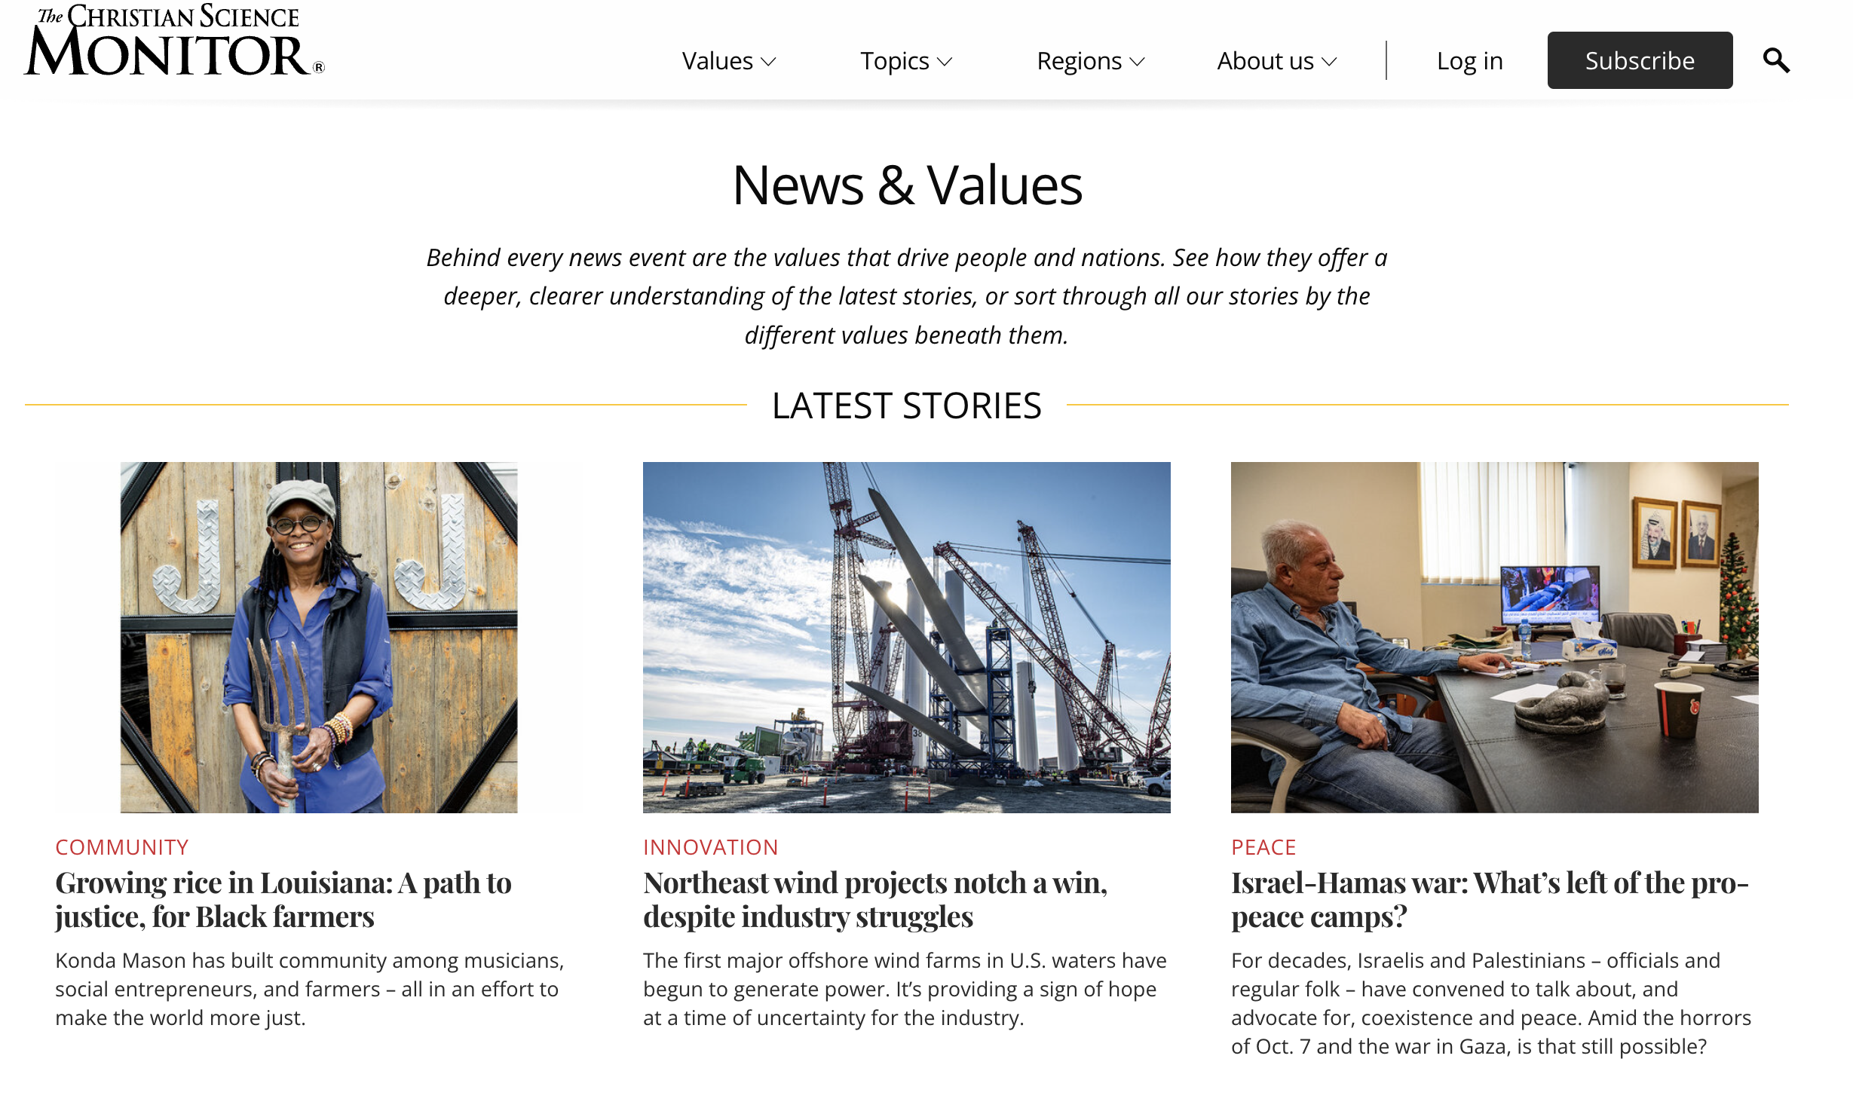Expand the Regions dropdown chevron

coord(1137,62)
